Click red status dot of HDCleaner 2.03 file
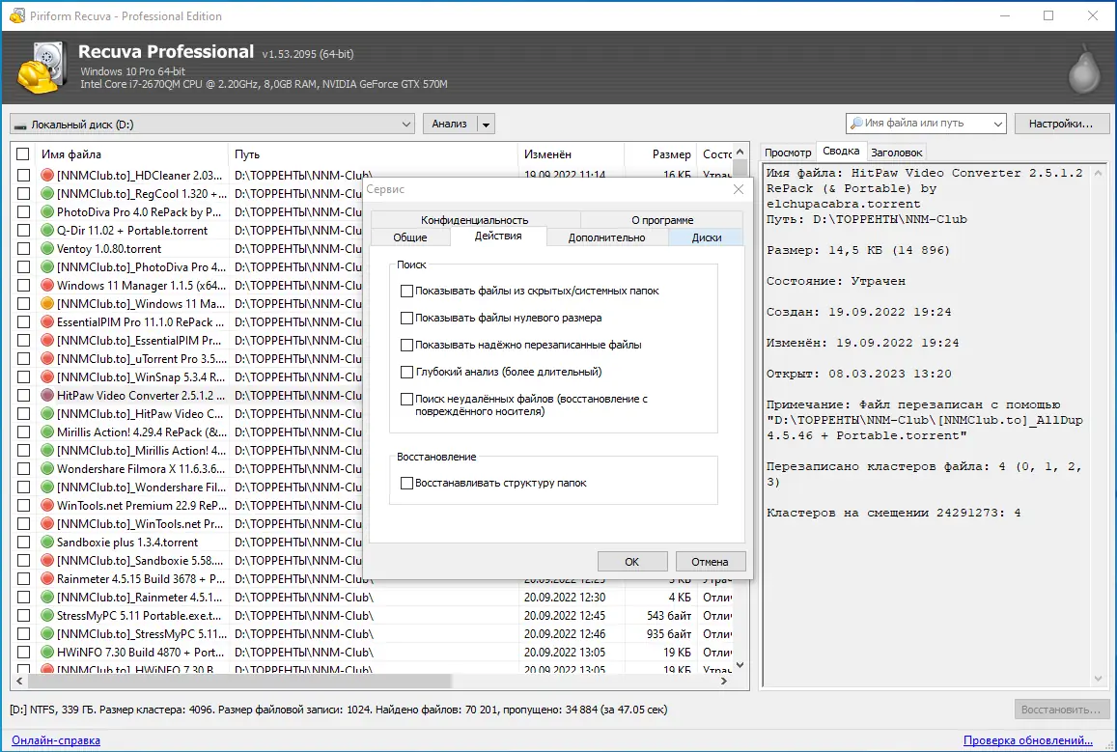Viewport: 1117px width, 752px height. (47, 175)
